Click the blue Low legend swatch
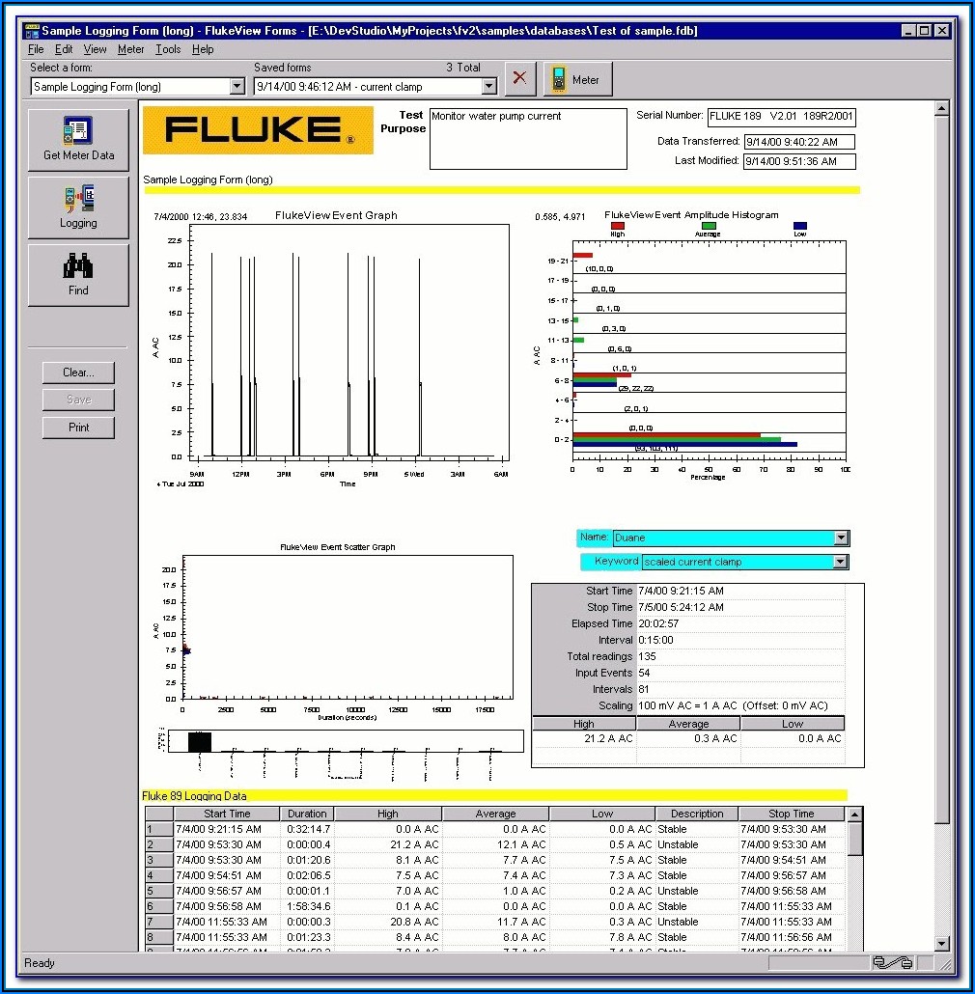The height and width of the screenshot is (994, 975). [x=799, y=225]
